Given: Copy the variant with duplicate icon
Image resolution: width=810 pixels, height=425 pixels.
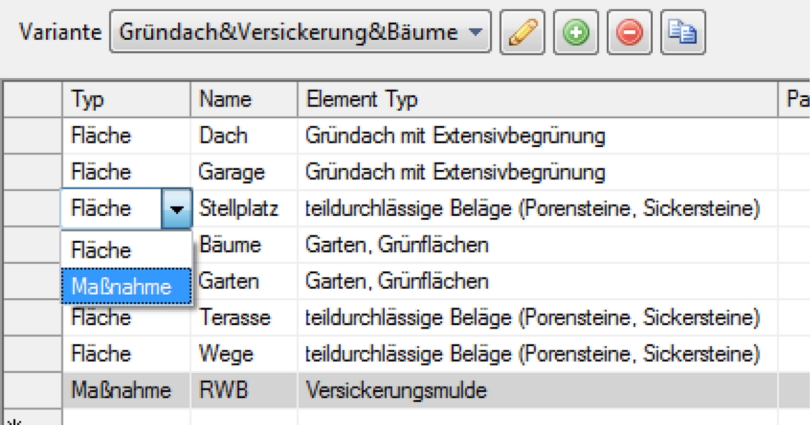Looking at the screenshot, I should 682,32.
